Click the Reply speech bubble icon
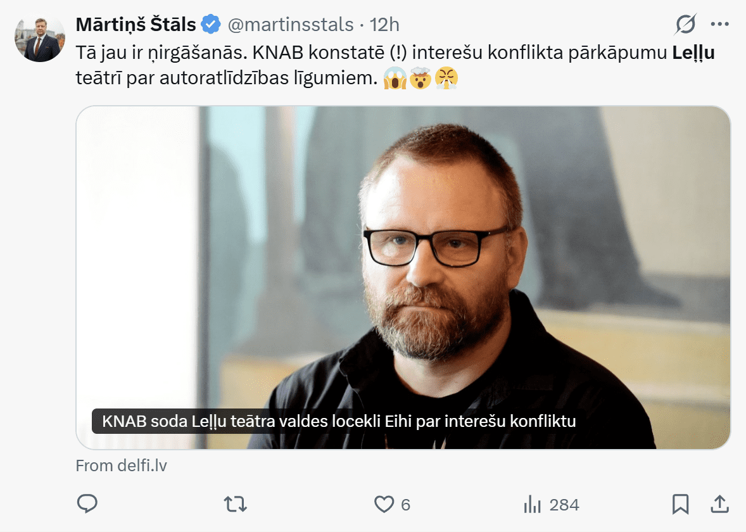 click(86, 504)
